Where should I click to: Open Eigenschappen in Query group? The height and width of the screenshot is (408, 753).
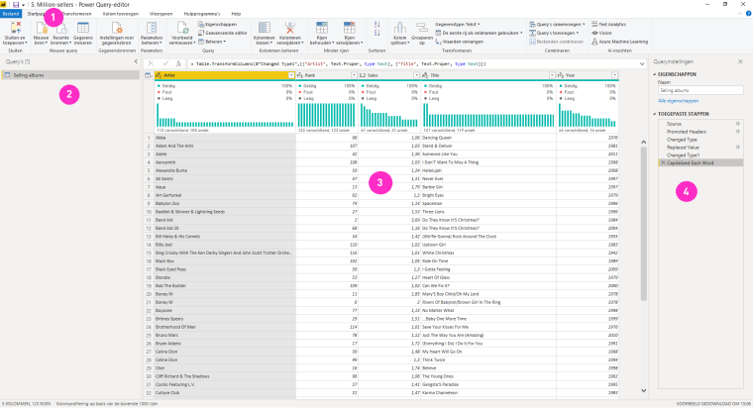coord(218,24)
